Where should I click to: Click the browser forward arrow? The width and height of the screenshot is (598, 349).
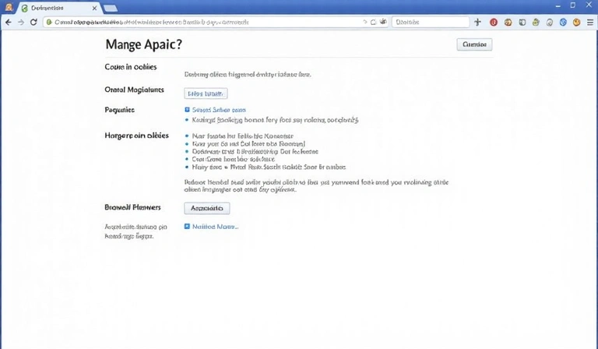pos(21,22)
